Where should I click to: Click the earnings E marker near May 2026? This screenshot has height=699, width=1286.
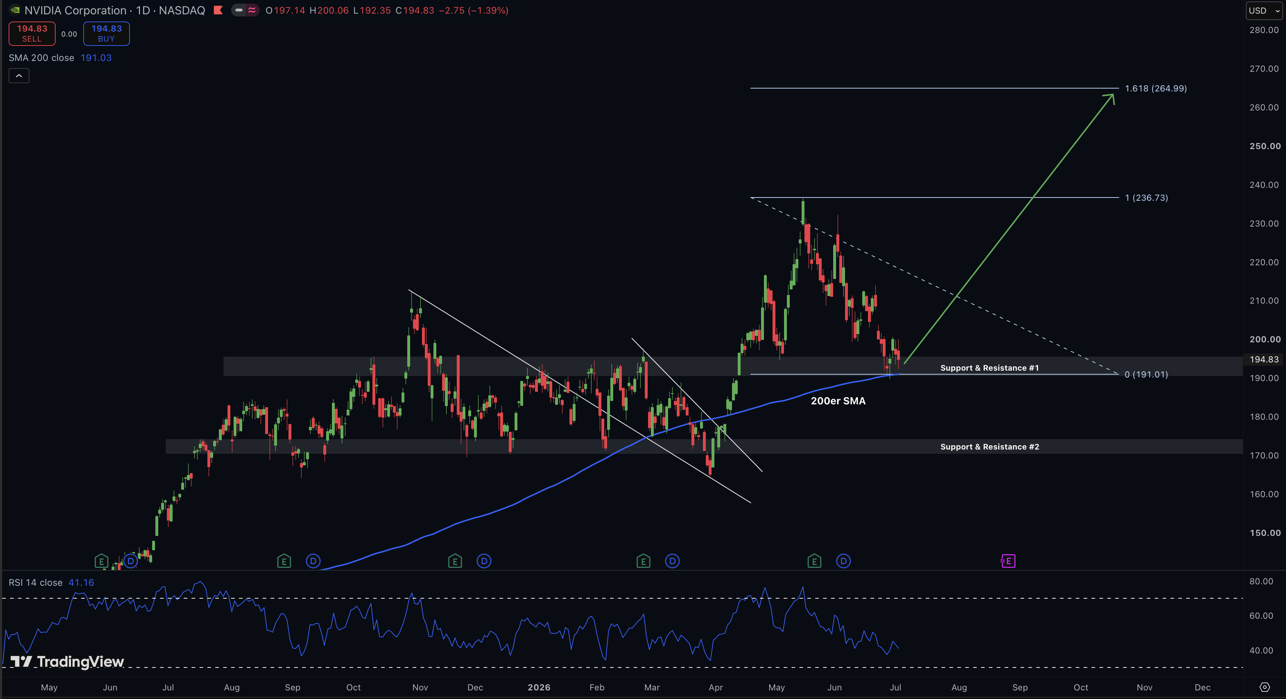(814, 561)
